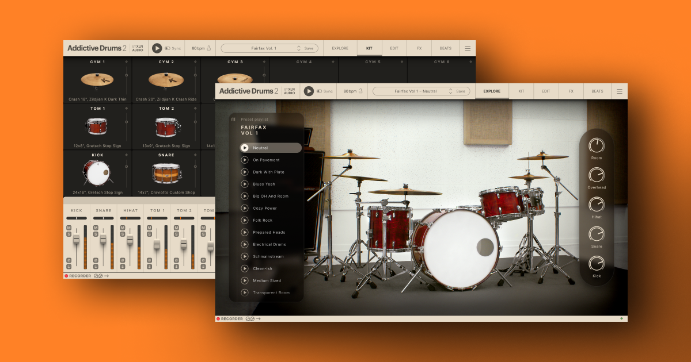Screen dimensions: 691x362
Task: Click the Hihat knob
Action: coord(597,204)
